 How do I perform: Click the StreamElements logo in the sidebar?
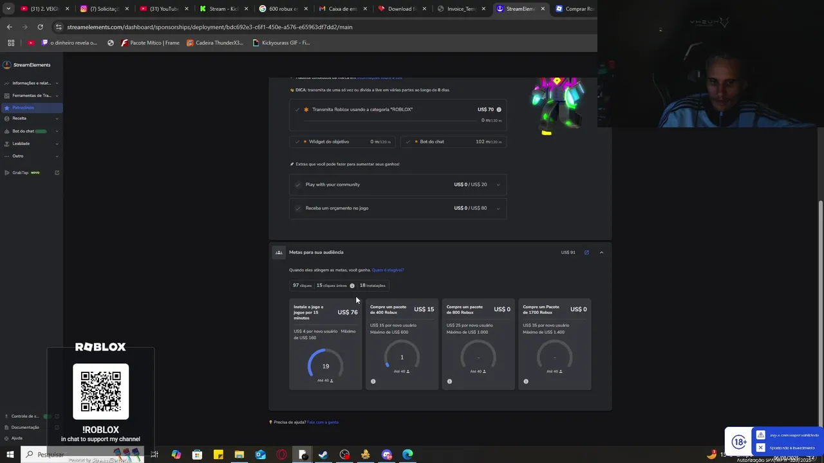(x=26, y=65)
